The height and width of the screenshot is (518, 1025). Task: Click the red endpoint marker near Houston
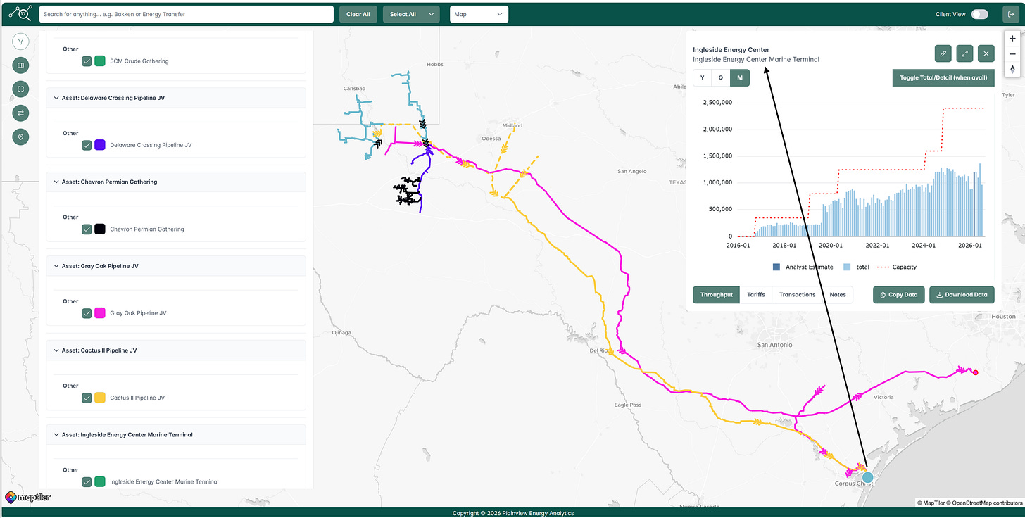click(975, 372)
